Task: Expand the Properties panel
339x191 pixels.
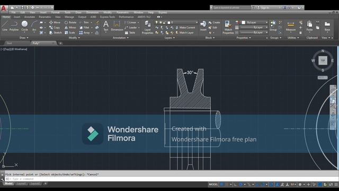Action: coord(244,38)
